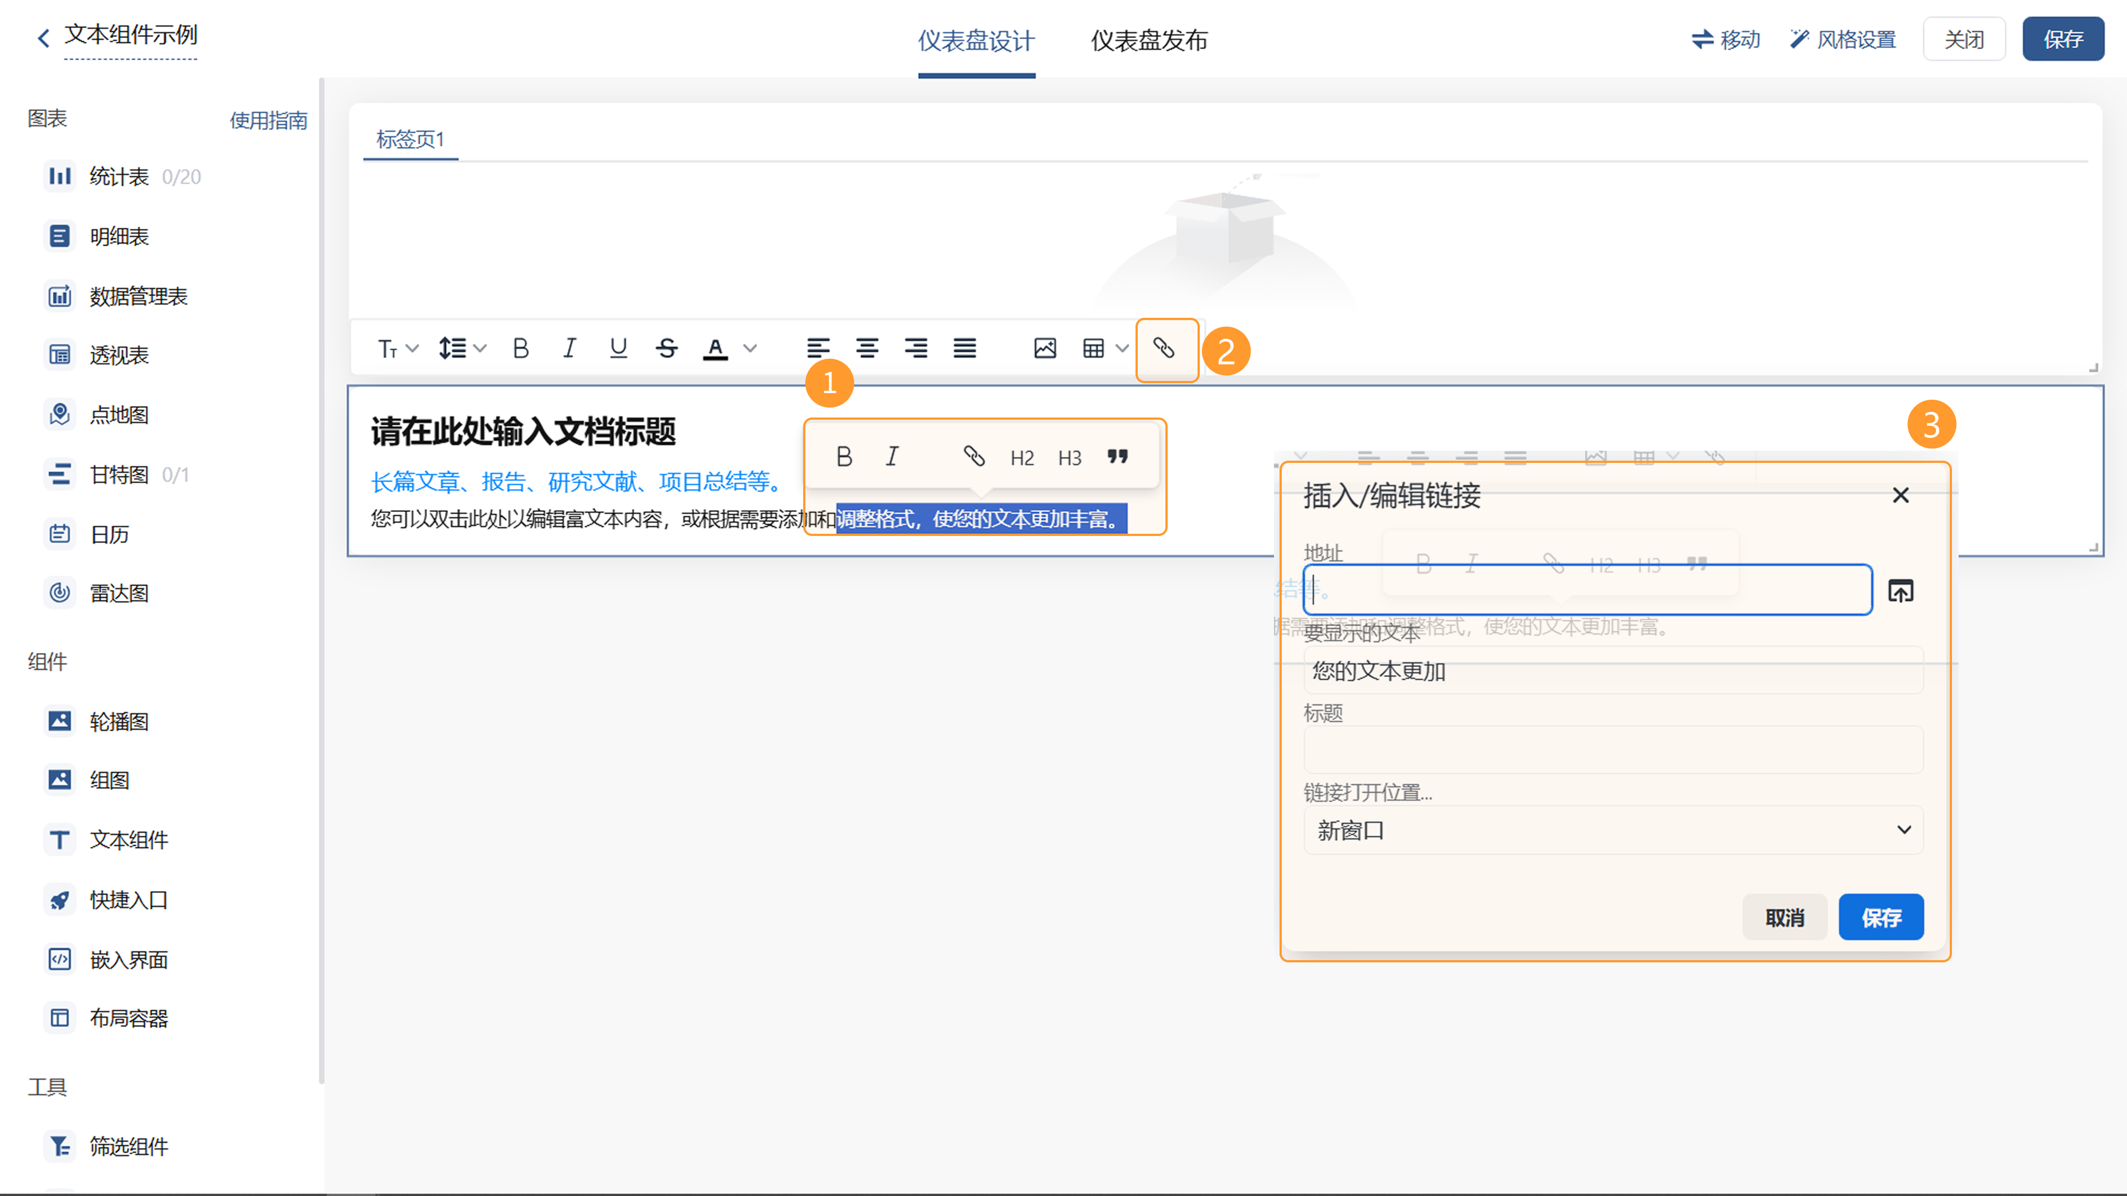Insert table via toolbar icon
The width and height of the screenshot is (2127, 1196).
(x=1093, y=348)
